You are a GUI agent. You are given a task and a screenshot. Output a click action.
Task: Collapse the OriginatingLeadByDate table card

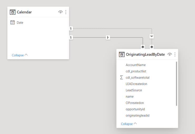pos(129,124)
